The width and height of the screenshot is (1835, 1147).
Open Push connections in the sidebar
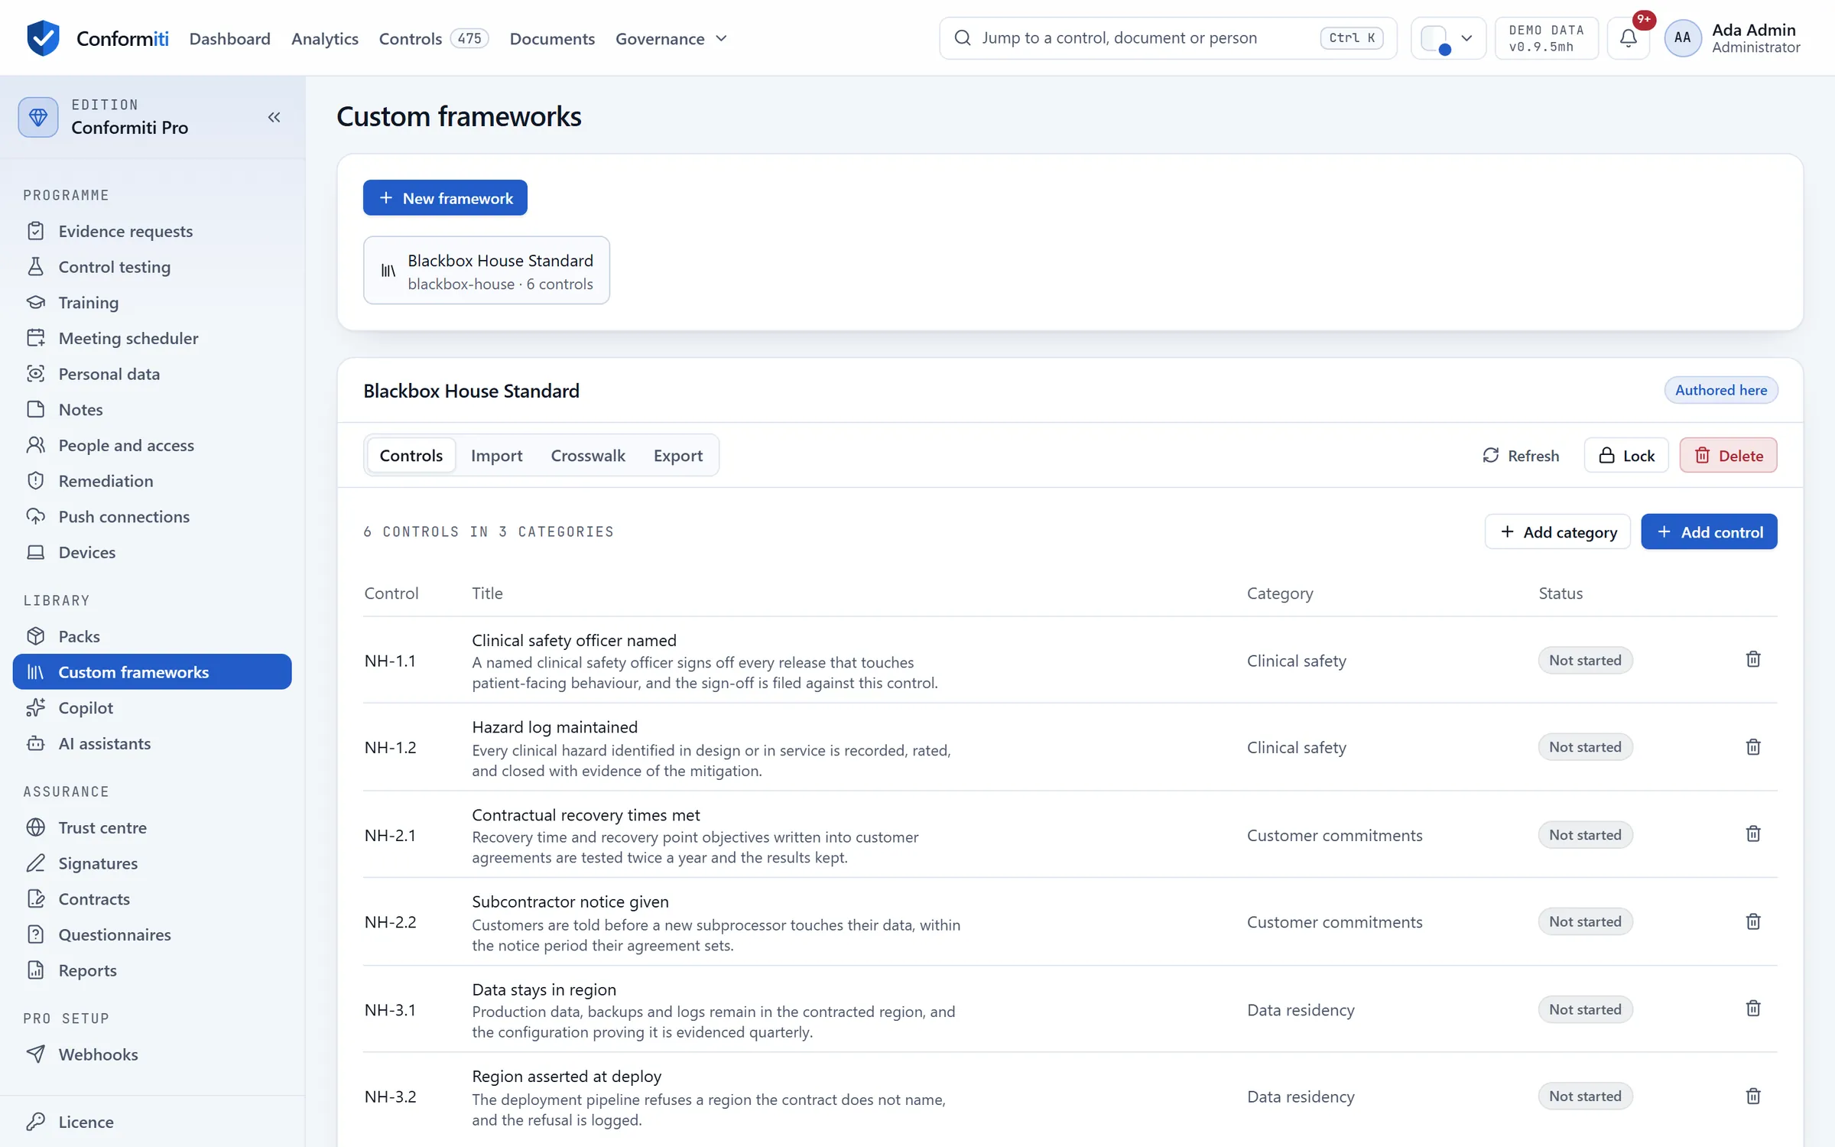coord(152,517)
